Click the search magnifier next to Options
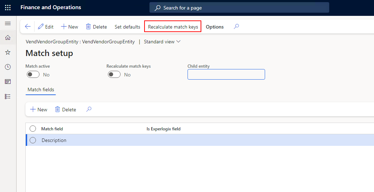This screenshot has width=374, height=192. [236, 26]
